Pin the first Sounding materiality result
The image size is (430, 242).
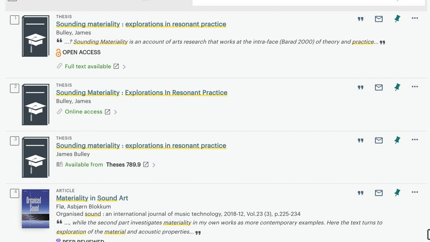click(x=397, y=19)
